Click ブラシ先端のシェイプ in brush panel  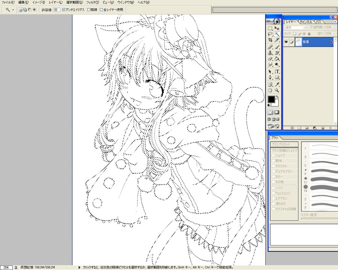pos(284,150)
